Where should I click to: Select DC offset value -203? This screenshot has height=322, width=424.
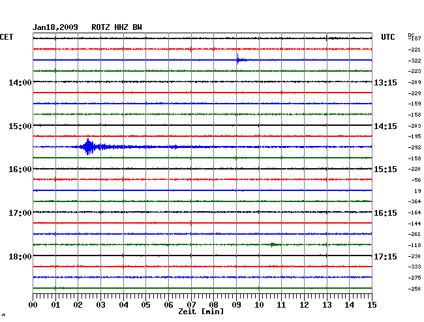414,126
